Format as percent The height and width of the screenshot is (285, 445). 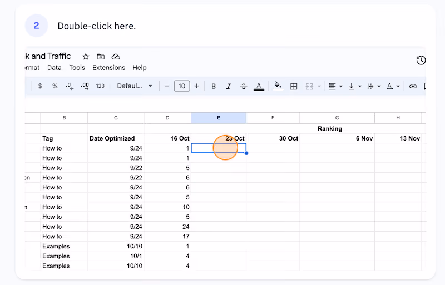pos(55,86)
